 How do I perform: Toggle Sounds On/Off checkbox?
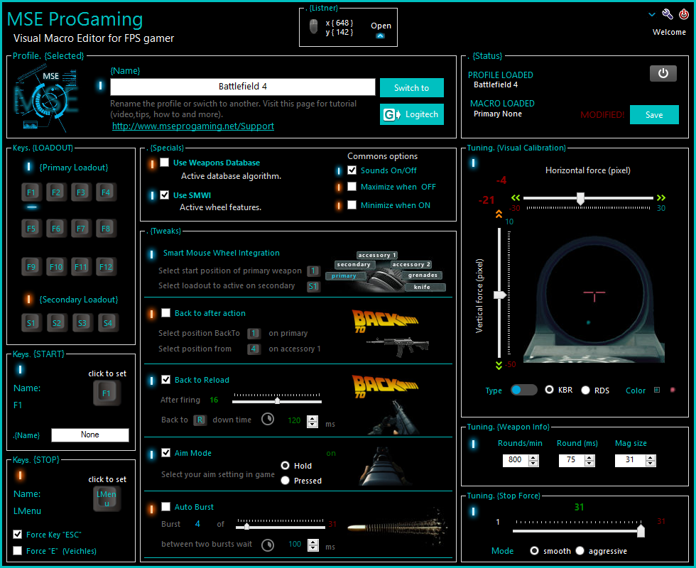[x=352, y=170]
